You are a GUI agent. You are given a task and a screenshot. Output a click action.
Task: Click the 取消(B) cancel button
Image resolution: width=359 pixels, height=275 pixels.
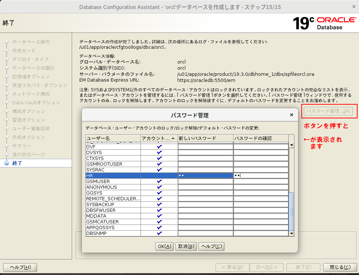click(186, 246)
